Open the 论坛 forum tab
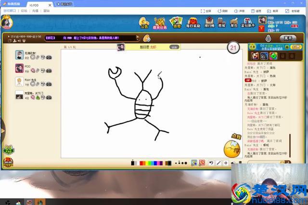 24,11
